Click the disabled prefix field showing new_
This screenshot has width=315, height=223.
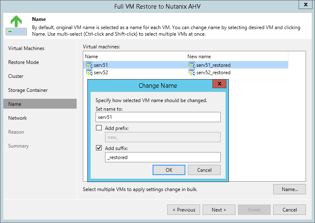tap(162, 137)
